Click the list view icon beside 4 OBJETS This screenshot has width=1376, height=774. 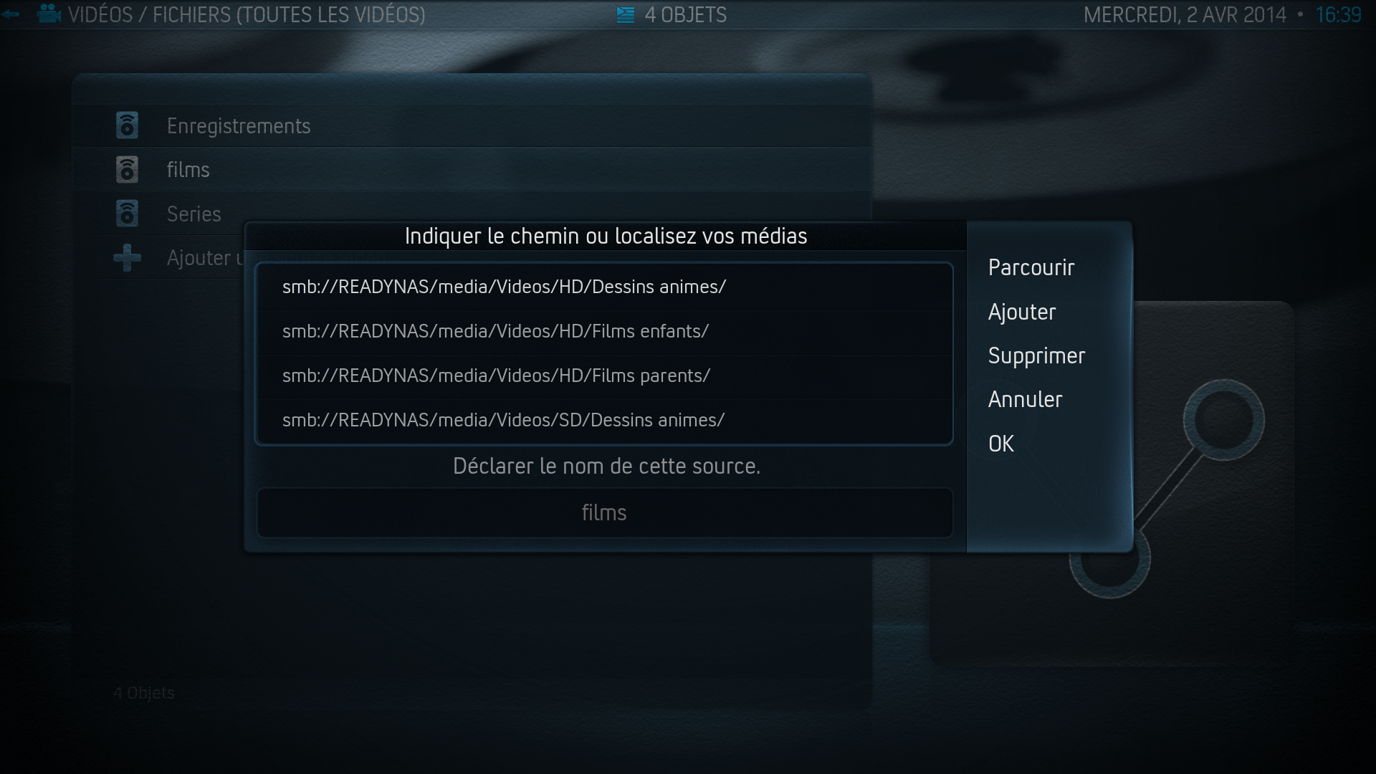(626, 14)
